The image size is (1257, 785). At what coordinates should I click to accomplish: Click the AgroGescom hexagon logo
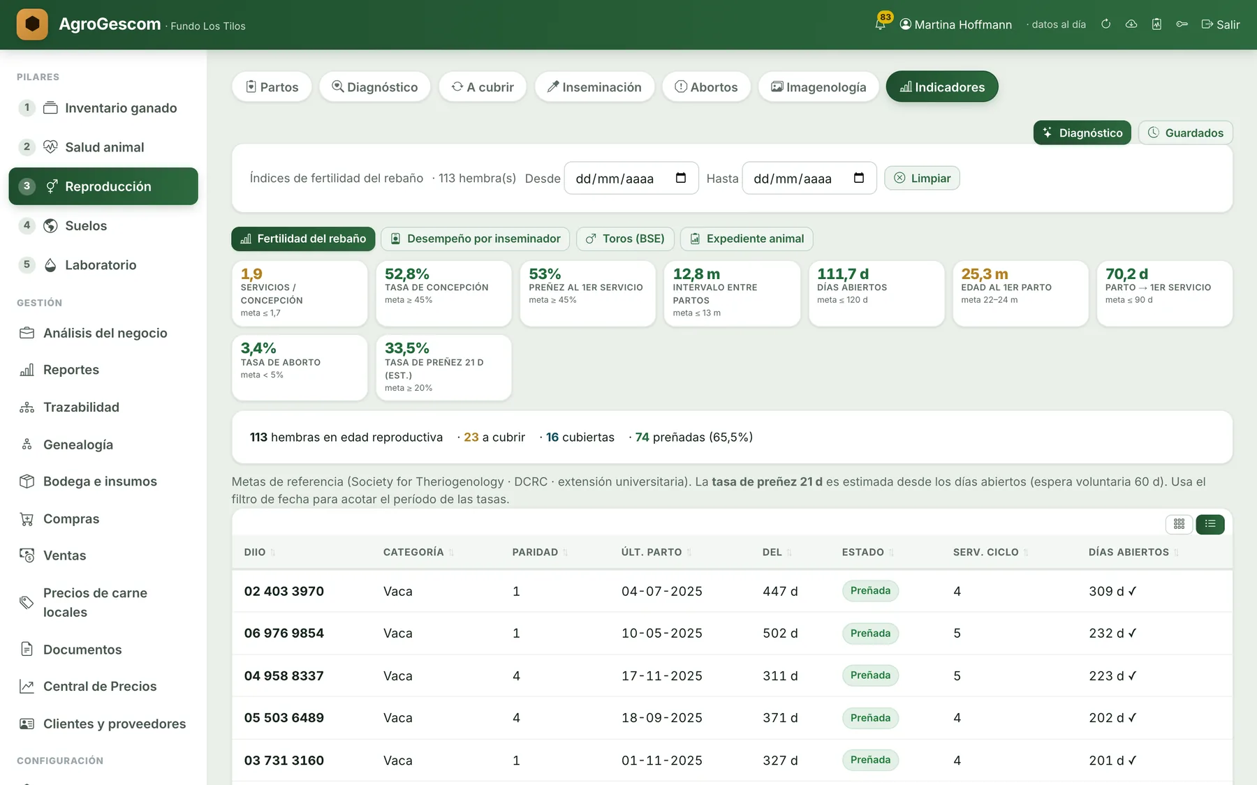tap(32, 24)
